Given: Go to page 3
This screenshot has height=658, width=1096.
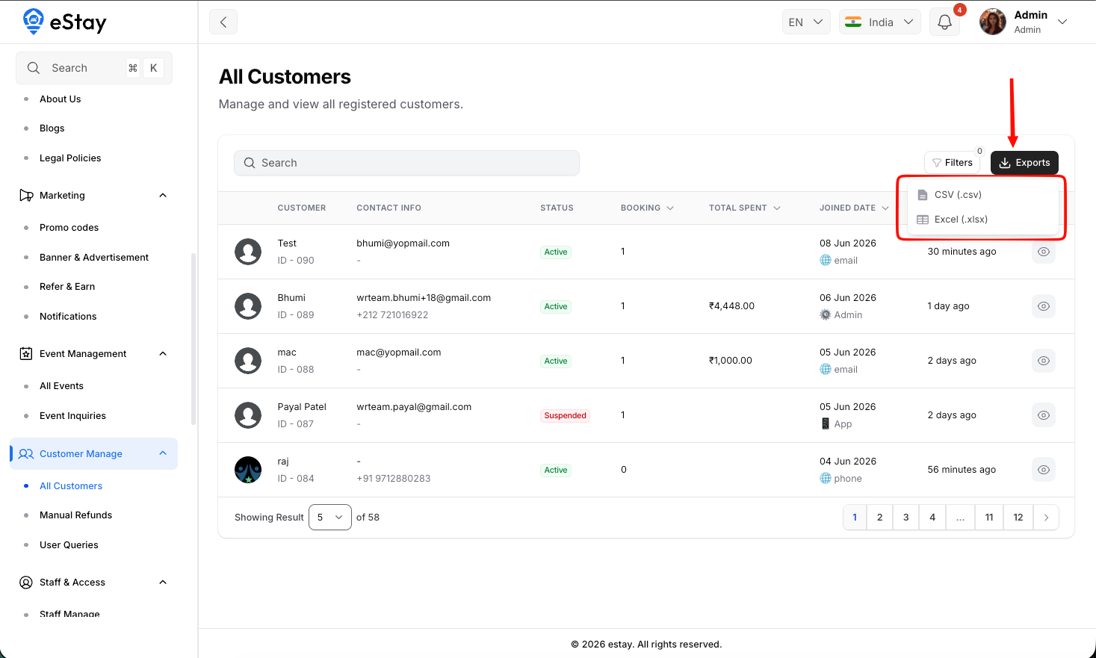Looking at the screenshot, I should tap(906, 518).
